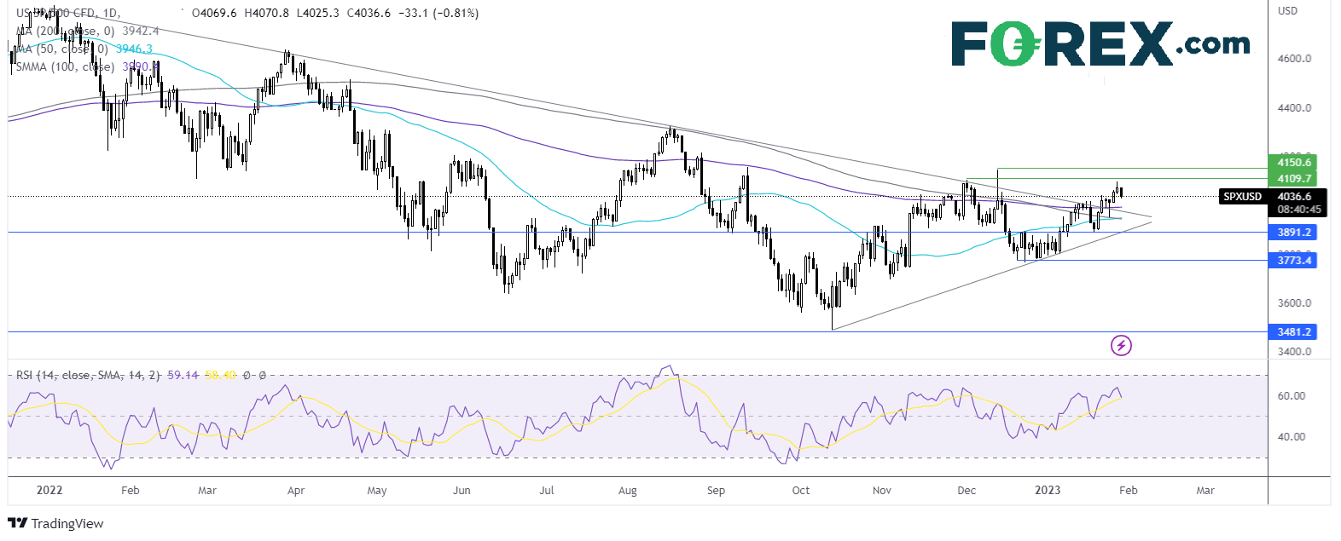The width and height of the screenshot is (1341, 541).
Task: Click the Oct label on time axis
Action: coord(801,491)
